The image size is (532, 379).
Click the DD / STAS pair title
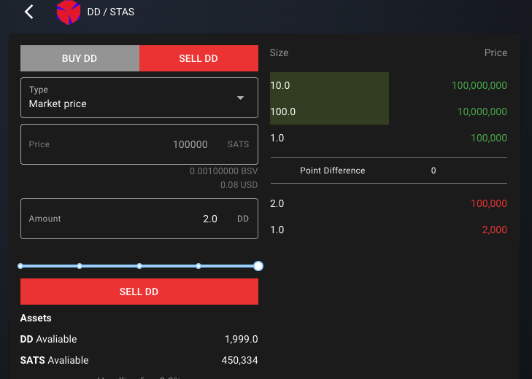pos(110,12)
